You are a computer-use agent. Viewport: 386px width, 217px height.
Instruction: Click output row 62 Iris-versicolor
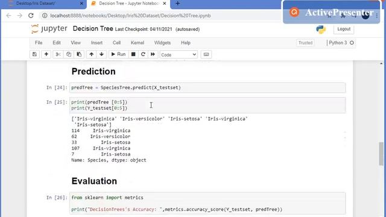coord(101,137)
